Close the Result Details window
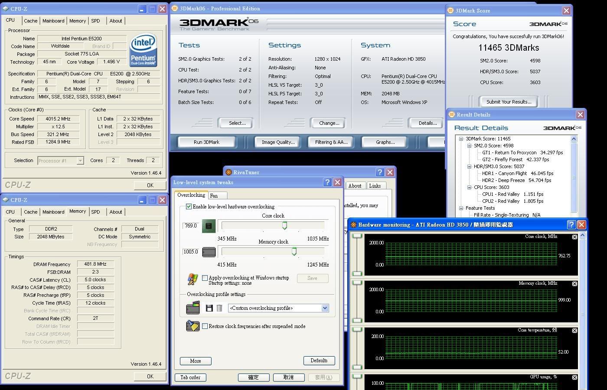607x390 pixels. pos(580,114)
